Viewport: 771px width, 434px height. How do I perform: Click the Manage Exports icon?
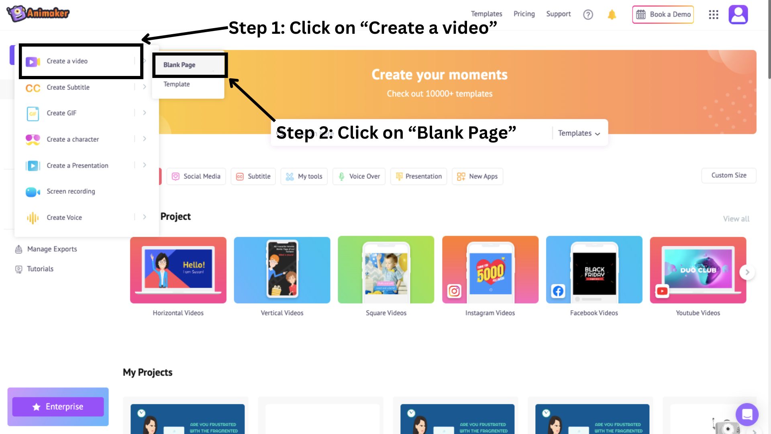[x=18, y=248]
